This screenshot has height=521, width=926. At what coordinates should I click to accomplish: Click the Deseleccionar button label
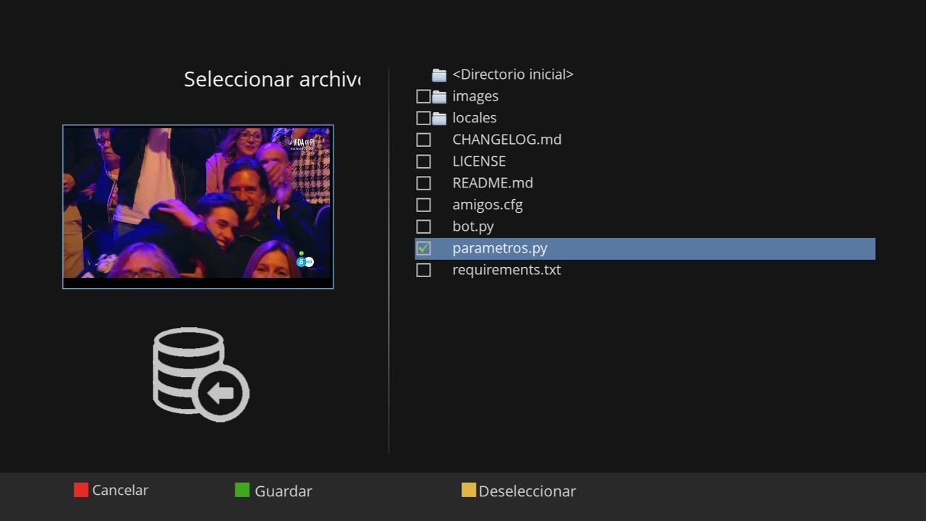pyautogui.click(x=527, y=491)
